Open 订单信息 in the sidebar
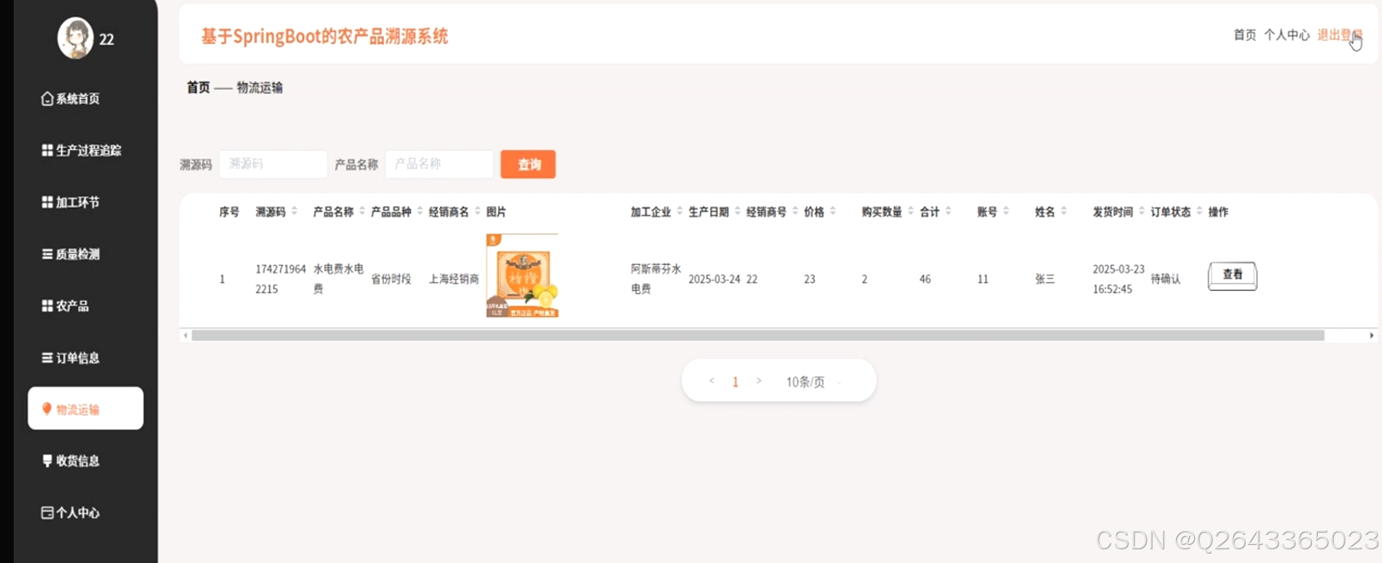Screen dimensions: 1382x563 pyautogui.click(x=71, y=358)
